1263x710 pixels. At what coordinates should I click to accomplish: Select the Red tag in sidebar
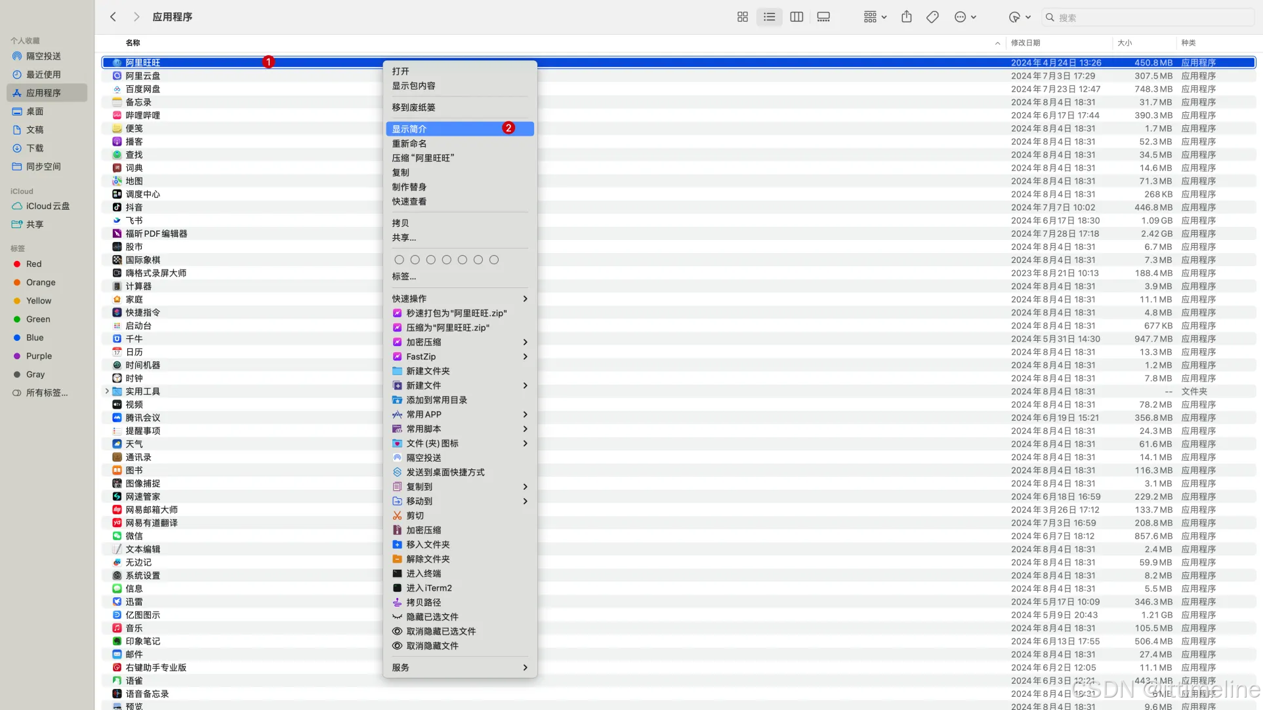point(33,264)
